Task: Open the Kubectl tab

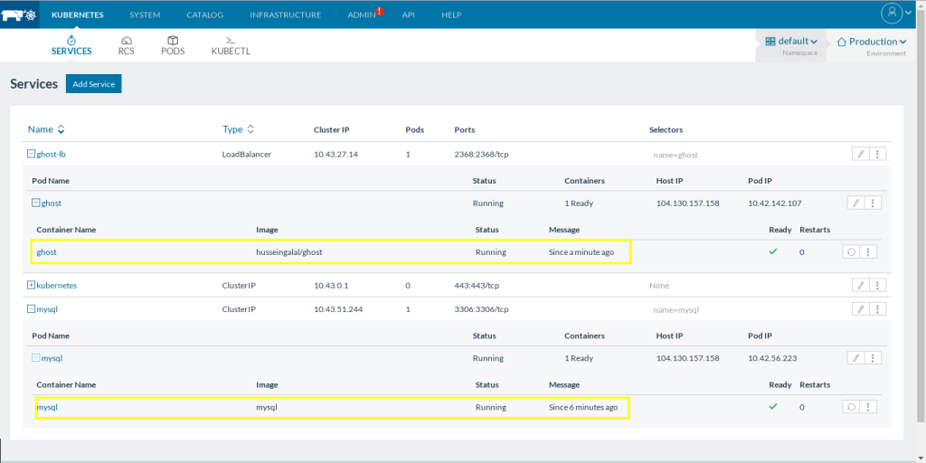Action: (x=230, y=45)
